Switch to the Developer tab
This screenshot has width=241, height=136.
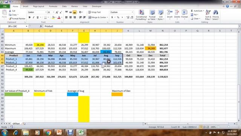(x=96, y=6)
